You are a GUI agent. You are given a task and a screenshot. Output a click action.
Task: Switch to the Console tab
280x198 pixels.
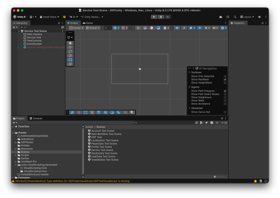point(36,118)
